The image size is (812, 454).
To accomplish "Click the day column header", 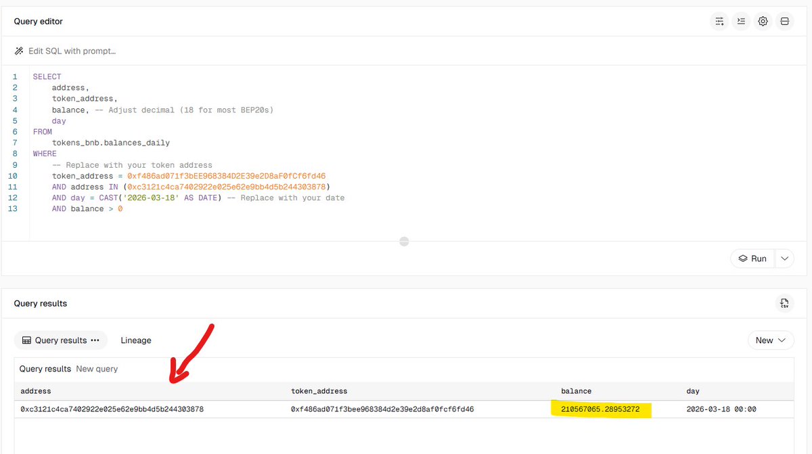I will point(693,391).
